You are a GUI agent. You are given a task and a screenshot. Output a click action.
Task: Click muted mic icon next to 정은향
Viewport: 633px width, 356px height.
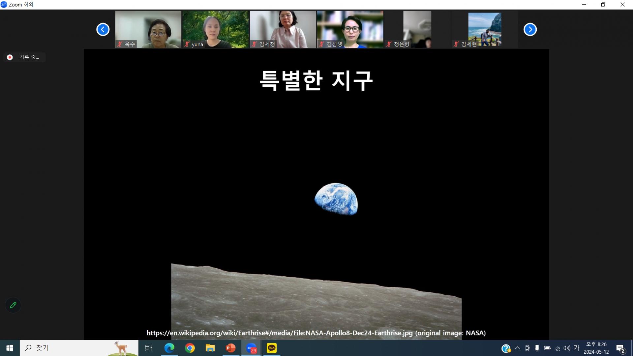(x=389, y=44)
